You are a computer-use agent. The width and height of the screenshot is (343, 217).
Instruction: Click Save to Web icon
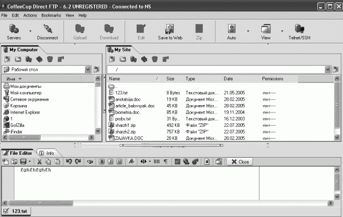click(170, 32)
